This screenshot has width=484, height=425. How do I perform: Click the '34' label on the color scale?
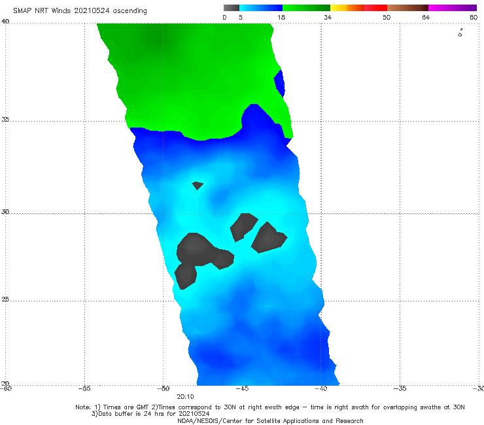pyautogui.click(x=328, y=17)
